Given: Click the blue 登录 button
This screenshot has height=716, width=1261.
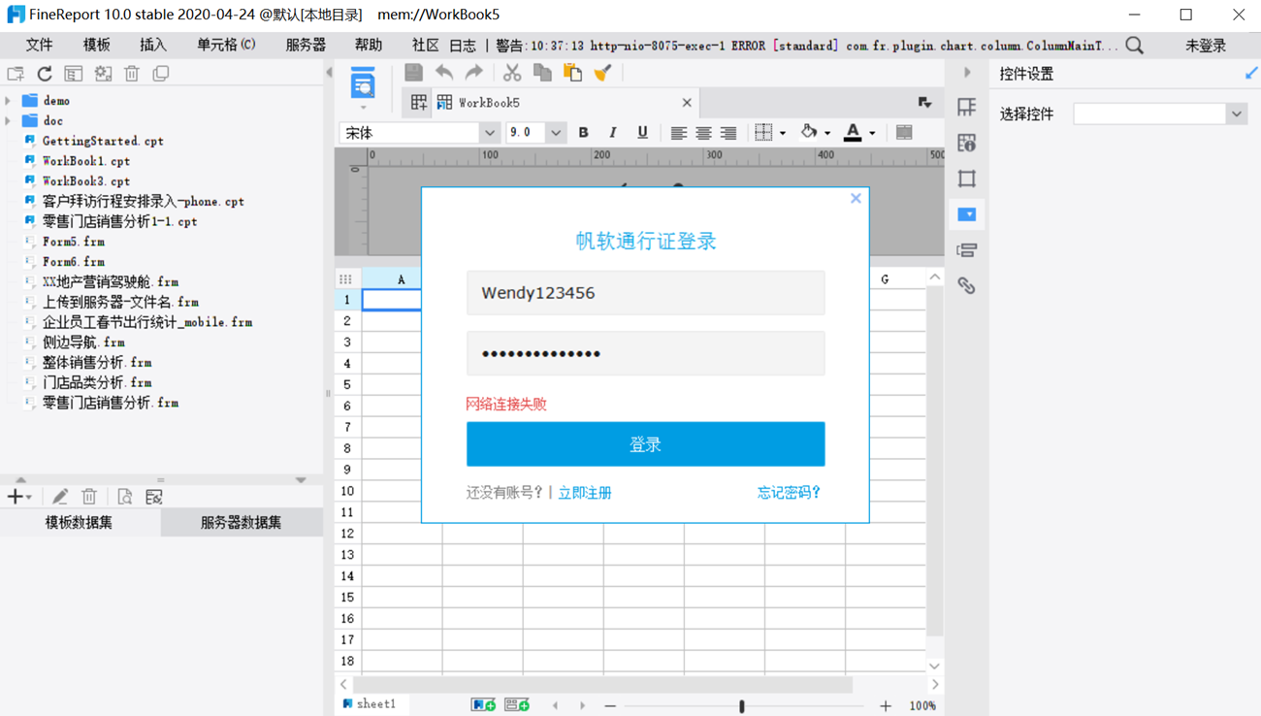Looking at the screenshot, I should click(646, 444).
